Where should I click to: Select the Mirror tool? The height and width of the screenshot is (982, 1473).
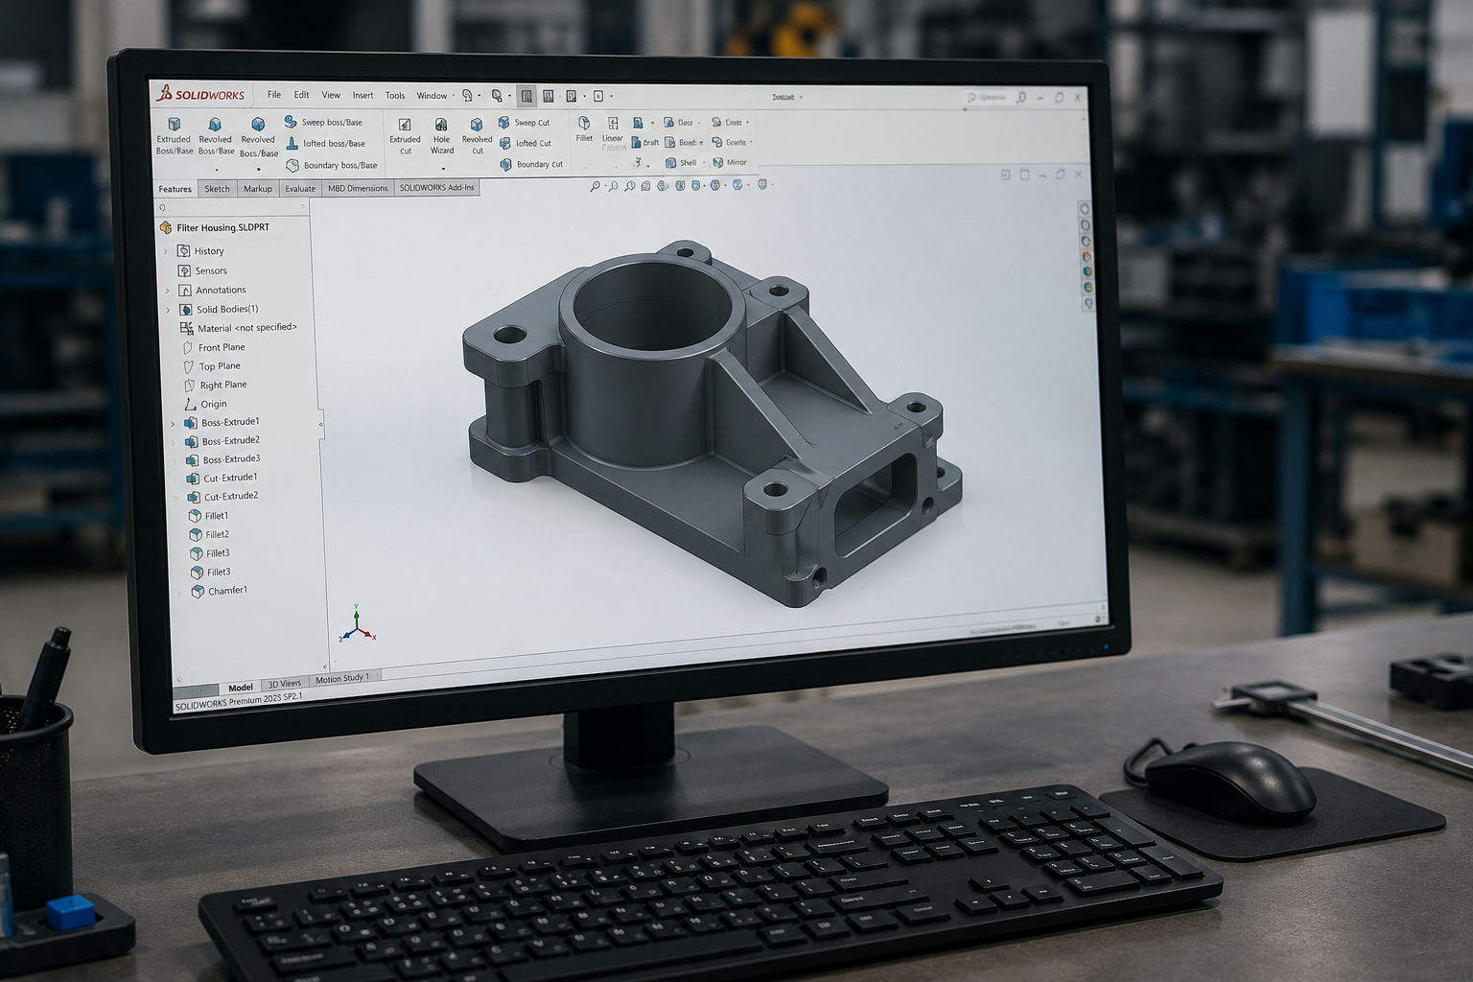(729, 162)
